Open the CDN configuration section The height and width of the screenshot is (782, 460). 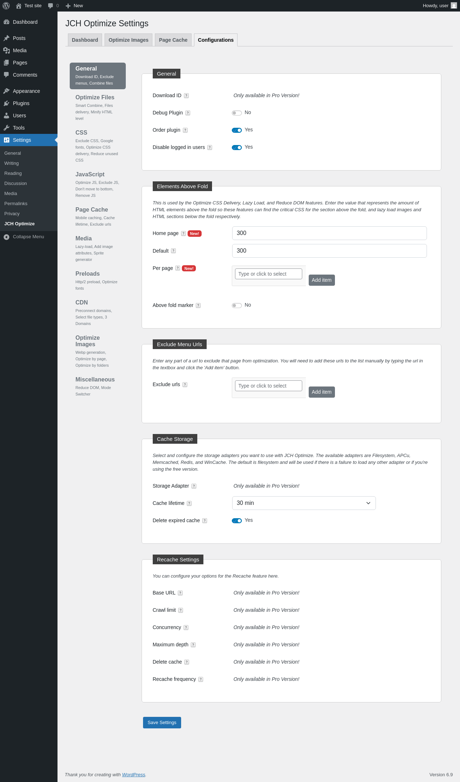coord(98,313)
